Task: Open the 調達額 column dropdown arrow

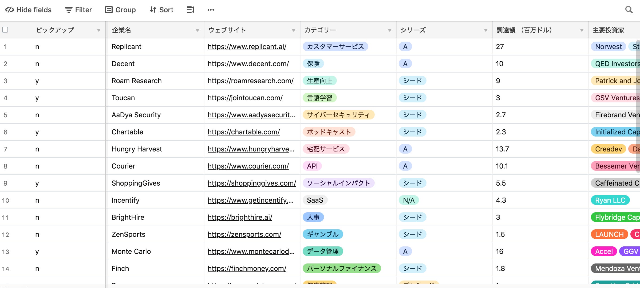Action: (582, 30)
